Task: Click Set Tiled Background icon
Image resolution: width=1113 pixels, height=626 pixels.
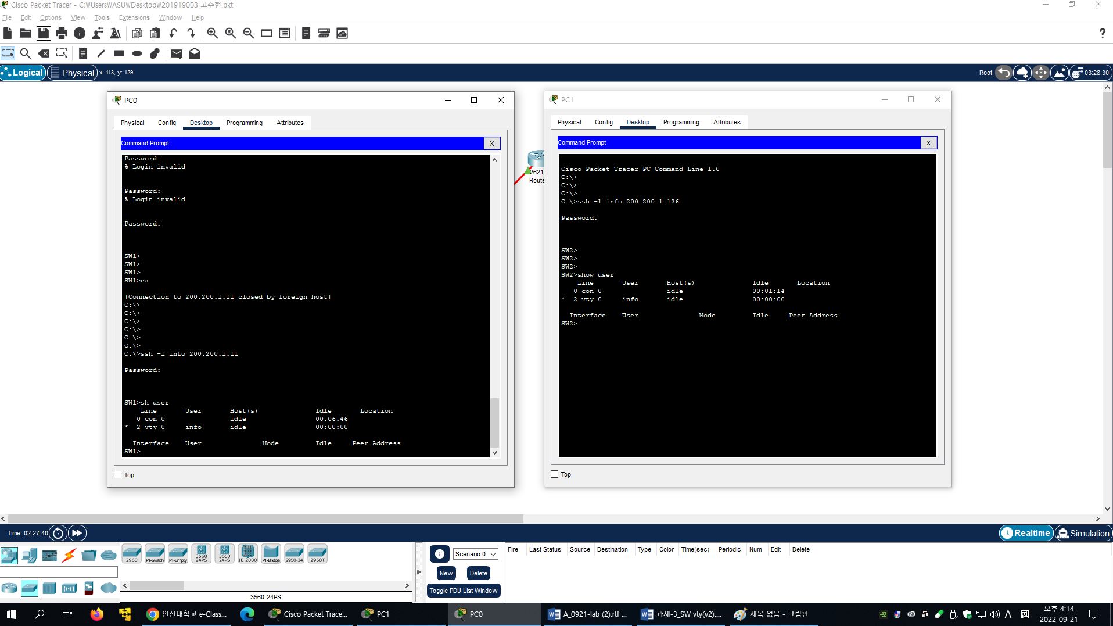Action: pos(1060,73)
